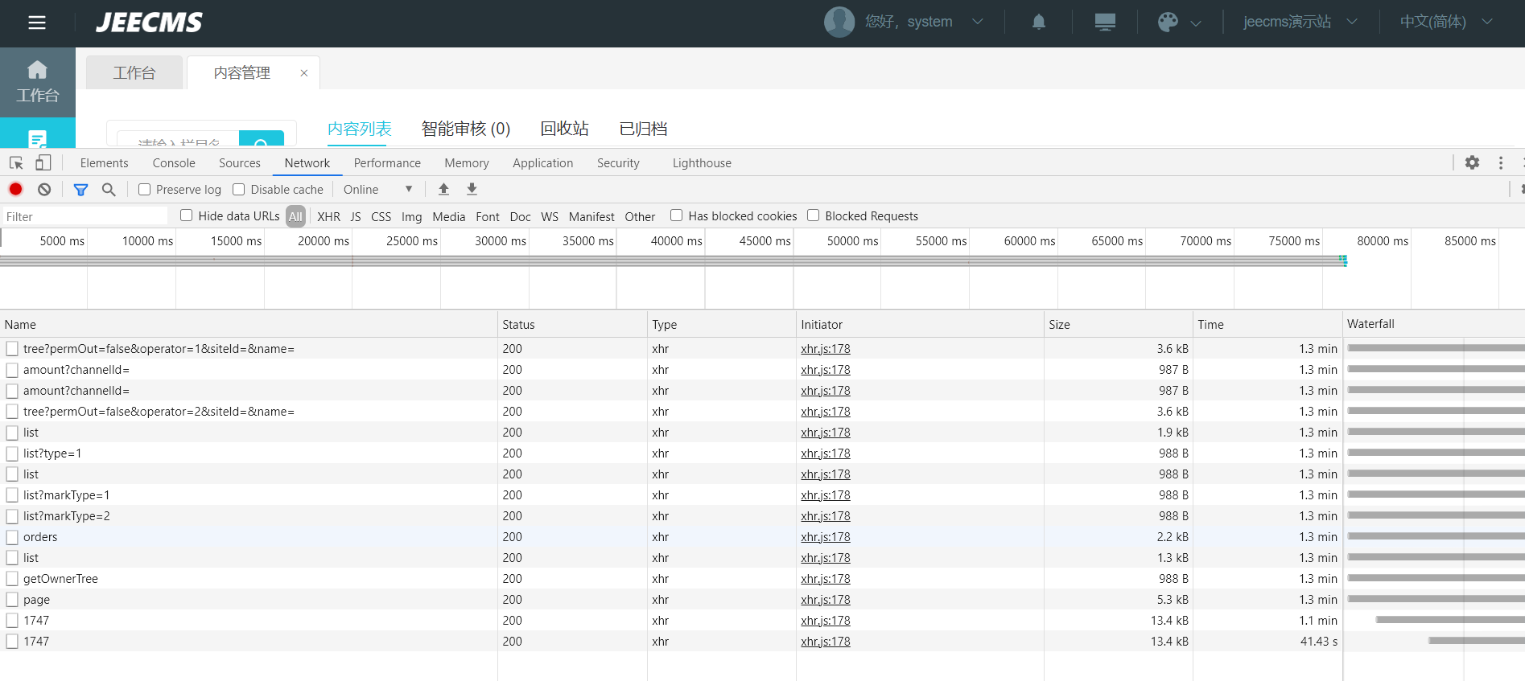Clear the network request log

44,189
